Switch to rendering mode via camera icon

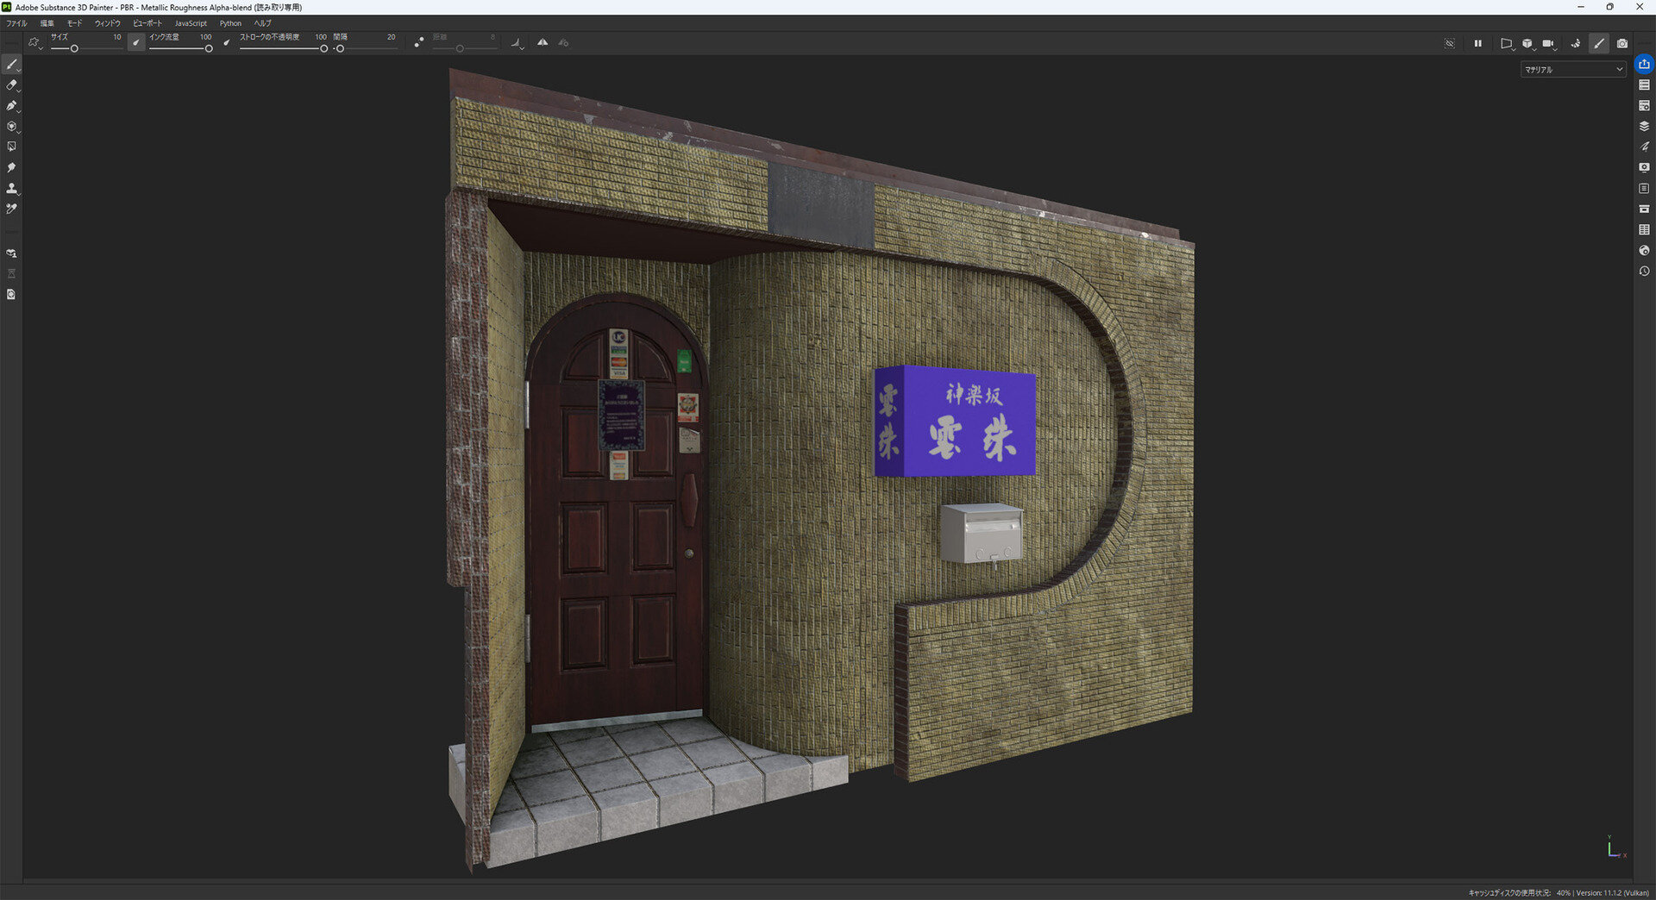[1621, 43]
